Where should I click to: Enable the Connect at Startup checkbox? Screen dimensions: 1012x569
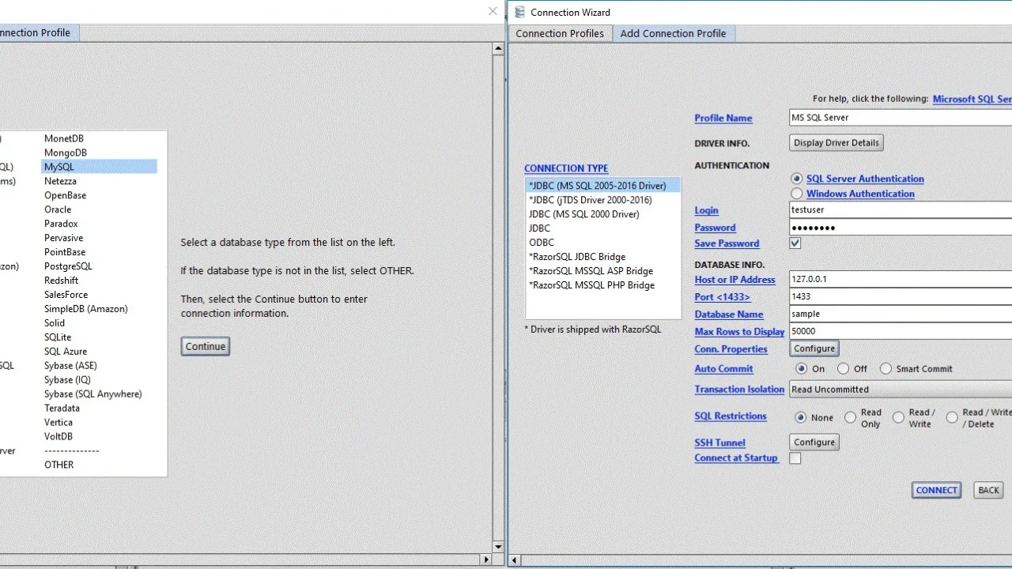(795, 458)
